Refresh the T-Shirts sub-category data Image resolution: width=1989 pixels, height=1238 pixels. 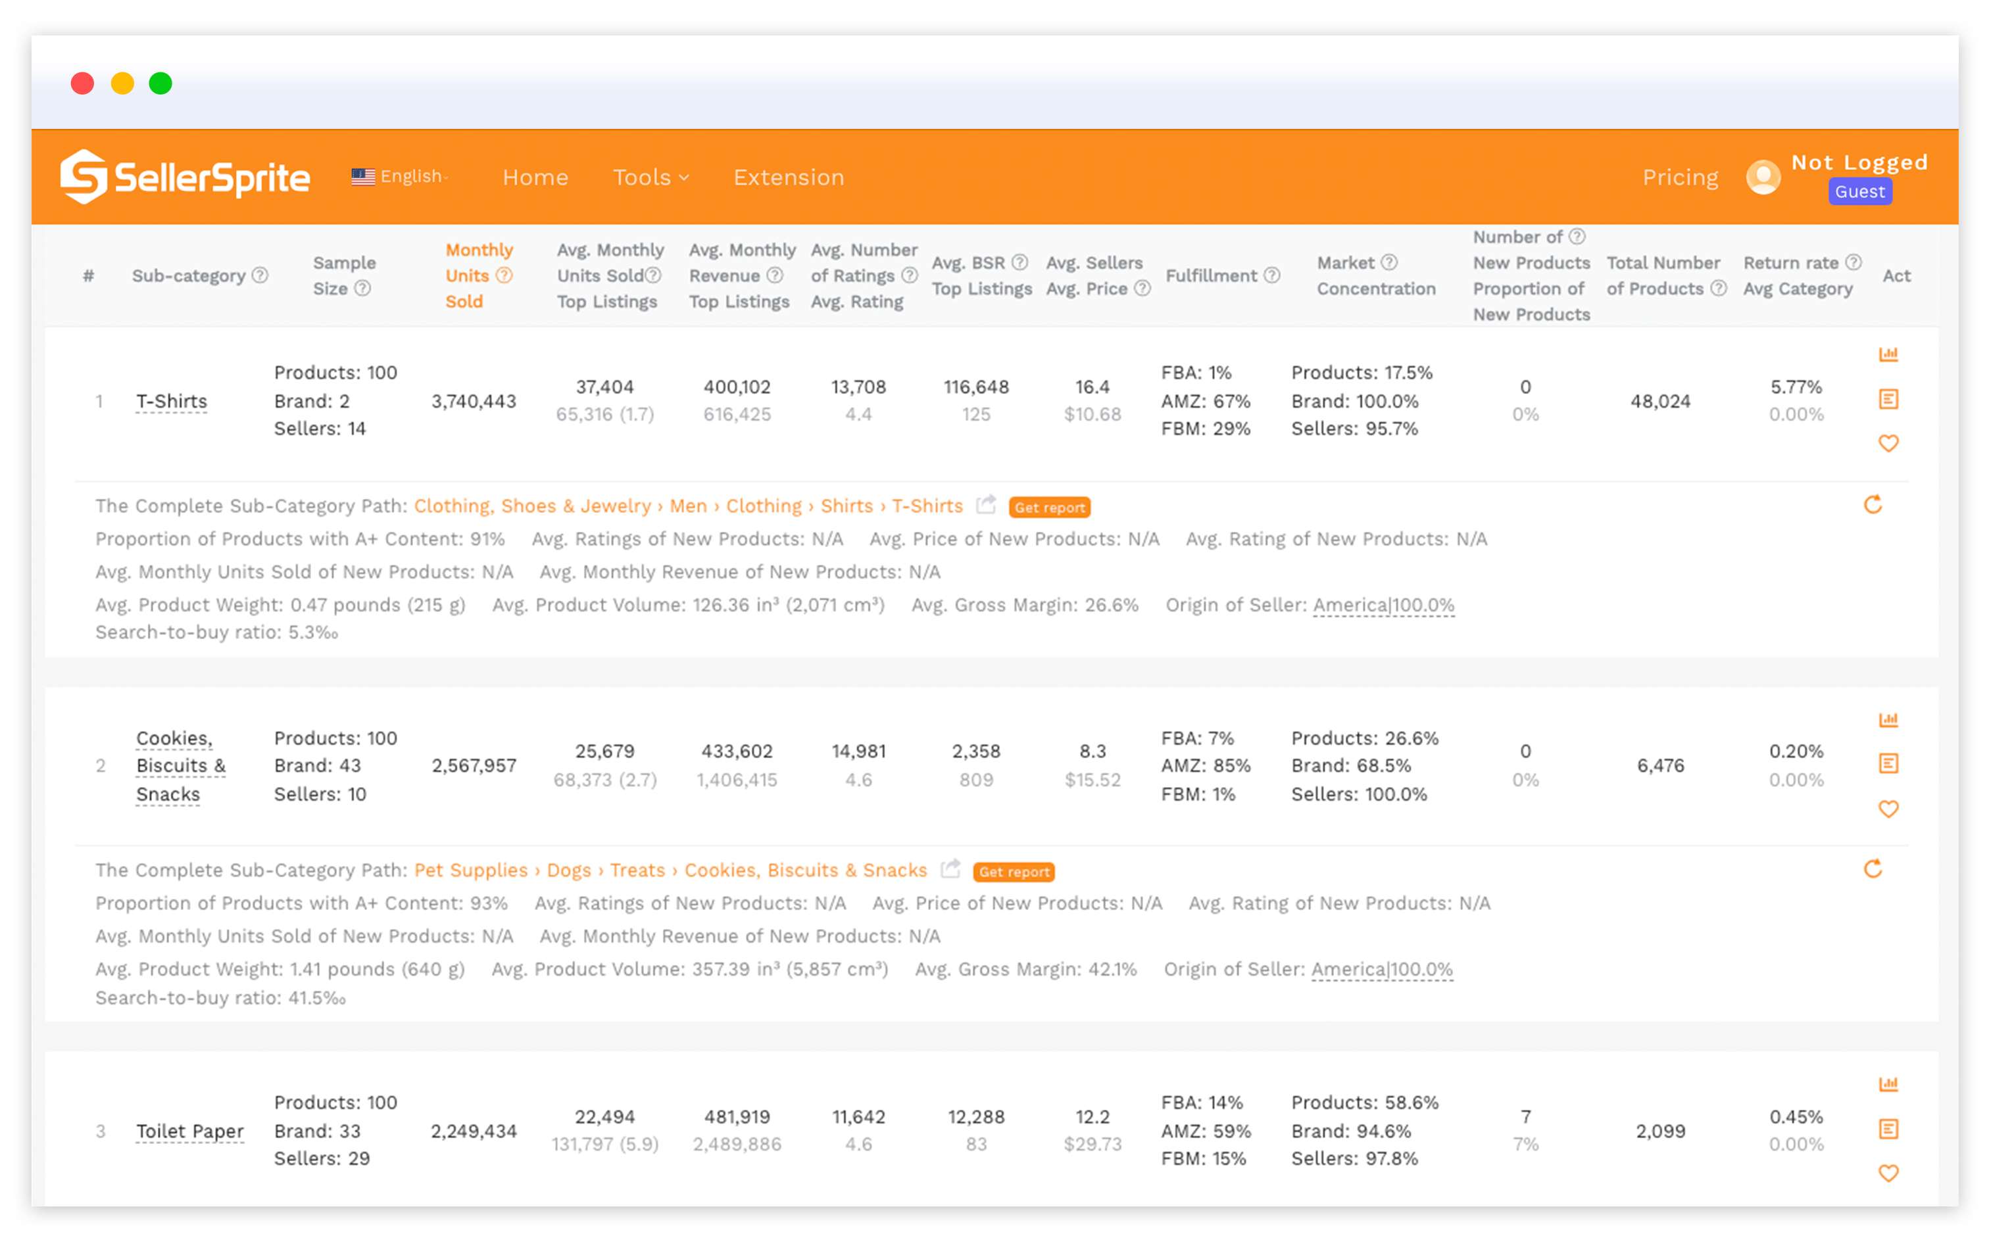click(x=1875, y=505)
